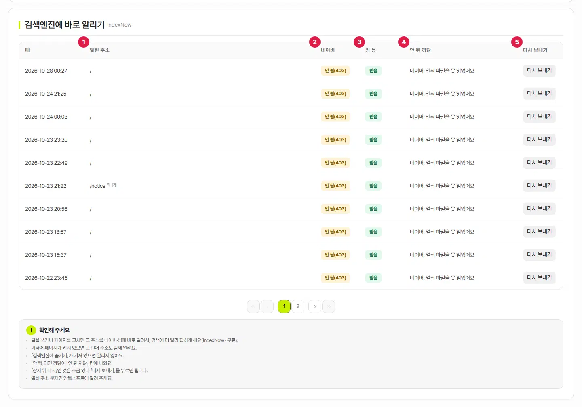The width and height of the screenshot is (582, 407).
Task: Click 다시 보내기 for 2026-10-22 23:46 row
Action: click(539, 278)
